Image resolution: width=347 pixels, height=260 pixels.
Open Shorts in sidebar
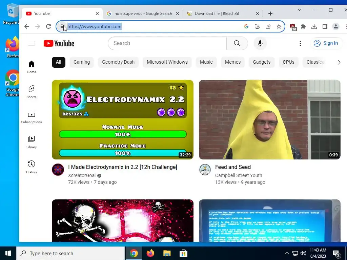tap(32, 92)
